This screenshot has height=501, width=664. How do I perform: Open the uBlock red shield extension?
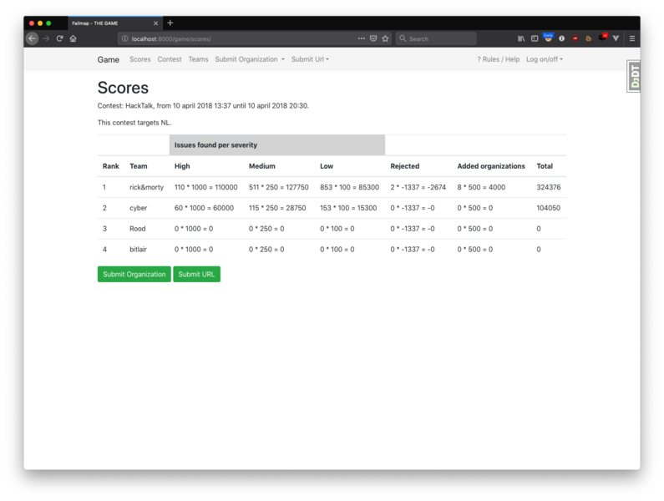[575, 38]
